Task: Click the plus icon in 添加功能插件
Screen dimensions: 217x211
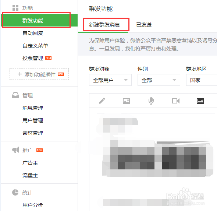Action: [x=20, y=74]
